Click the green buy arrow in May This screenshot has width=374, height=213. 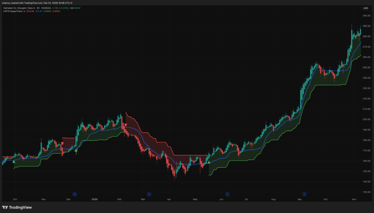208,162
